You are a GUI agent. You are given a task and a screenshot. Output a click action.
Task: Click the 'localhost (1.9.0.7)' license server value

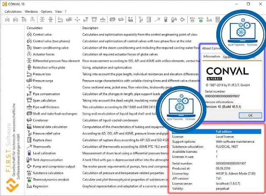tap(228, 184)
